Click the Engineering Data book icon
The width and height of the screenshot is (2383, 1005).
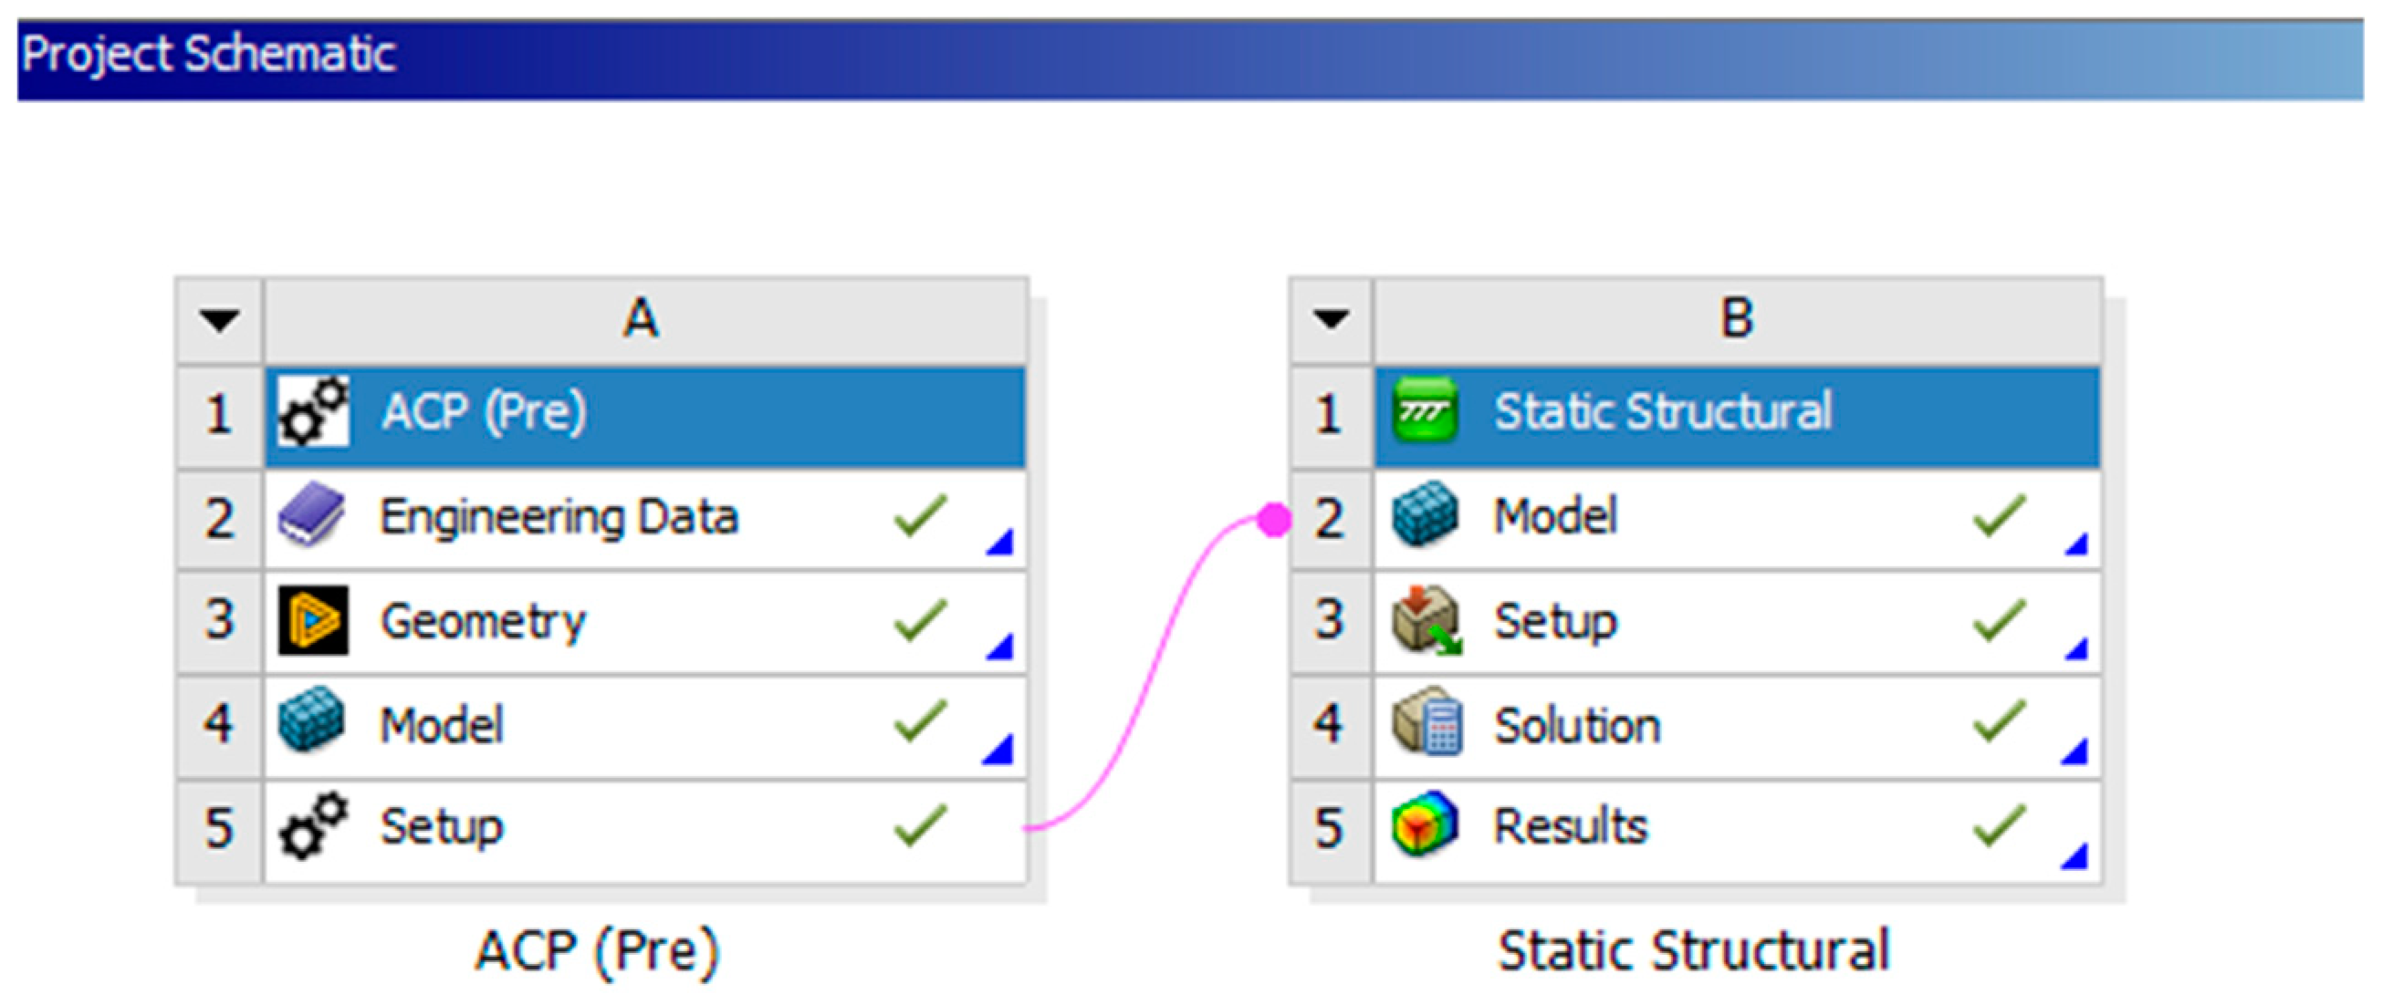pyautogui.click(x=313, y=515)
